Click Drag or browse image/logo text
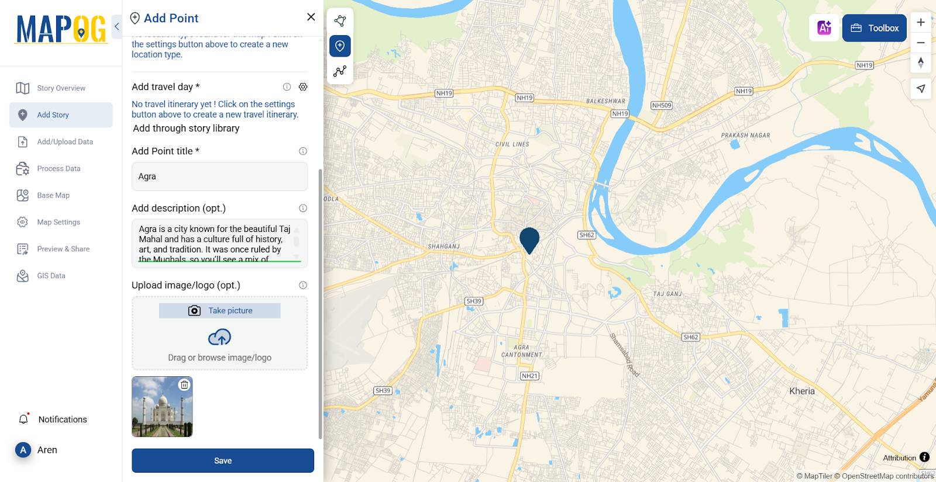This screenshot has width=936, height=482. (220, 358)
